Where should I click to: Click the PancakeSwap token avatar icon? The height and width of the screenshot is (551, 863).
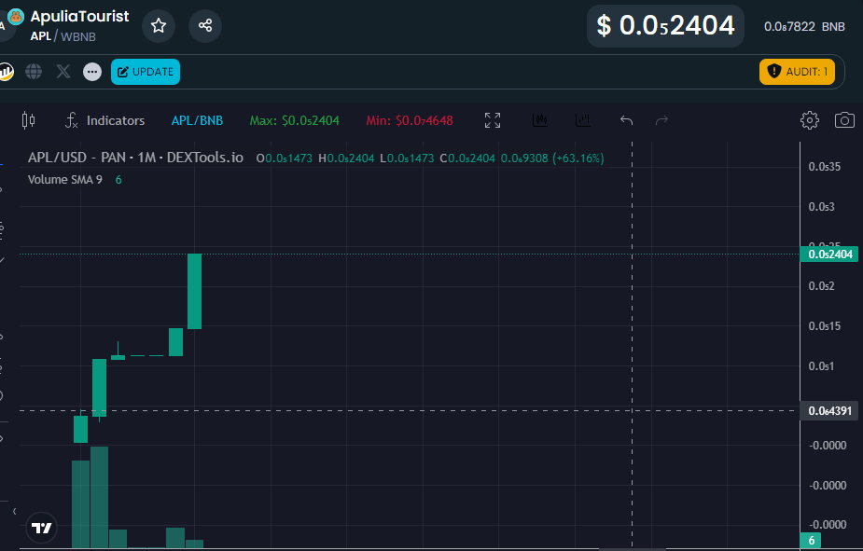click(16, 17)
